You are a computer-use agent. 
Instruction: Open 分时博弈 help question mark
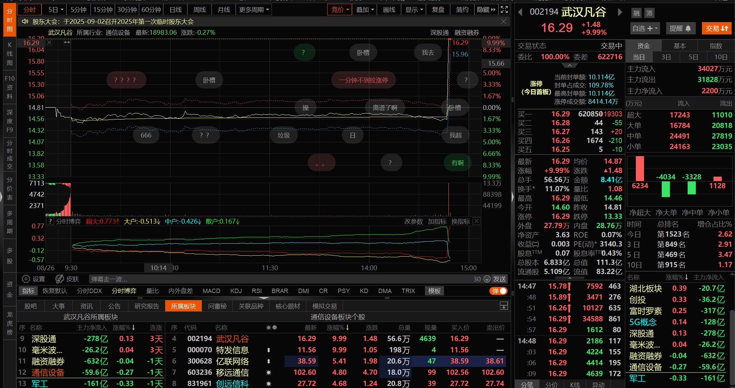coord(50,221)
